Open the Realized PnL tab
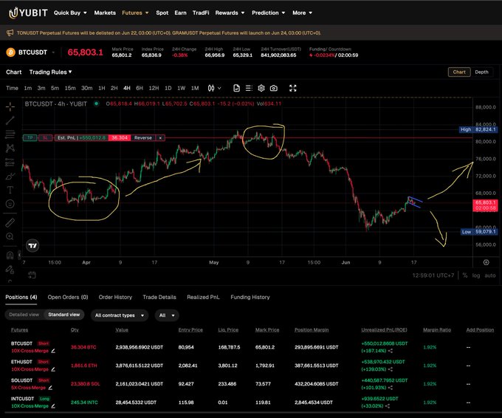Image resolution: width=502 pixels, height=418 pixels. (x=203, y=297)
